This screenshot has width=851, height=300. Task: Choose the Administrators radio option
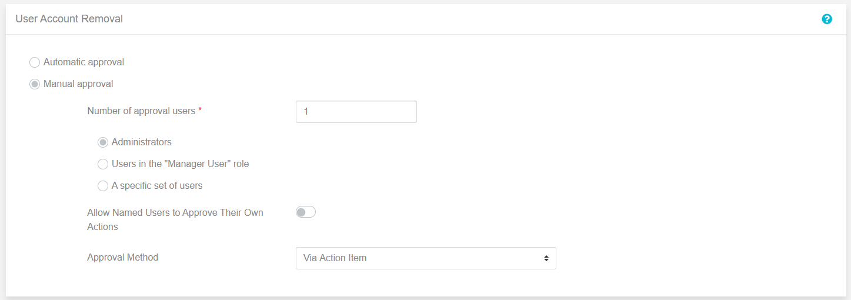pyautogui.click(x=103, y=142)
